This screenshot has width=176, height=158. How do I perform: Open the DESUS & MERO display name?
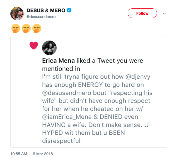(x=46, y=11)
